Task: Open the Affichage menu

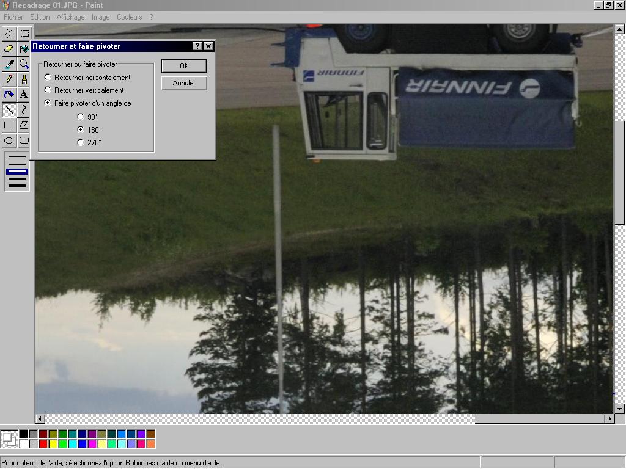Action: coord(70,17)
